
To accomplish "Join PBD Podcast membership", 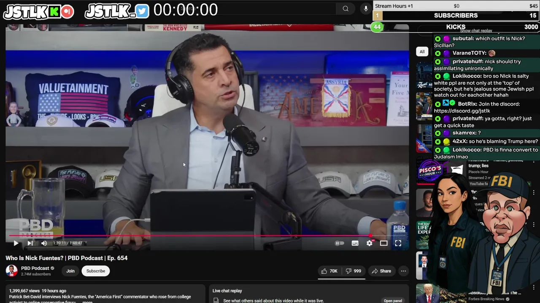I will click(70, 271).
